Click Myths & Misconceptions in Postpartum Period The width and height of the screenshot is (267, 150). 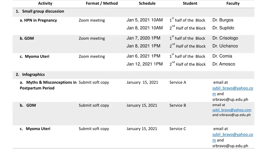pos(48,85)
